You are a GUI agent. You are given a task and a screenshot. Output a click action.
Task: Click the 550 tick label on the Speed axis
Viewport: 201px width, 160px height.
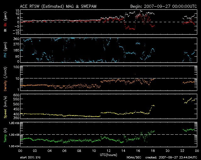tap(16, 99)
